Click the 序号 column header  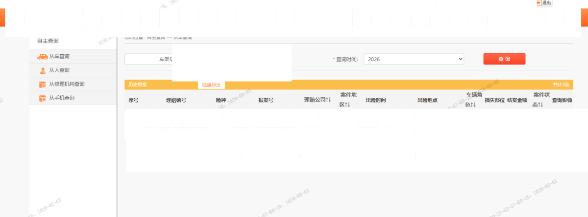click(x=134, y=100)
